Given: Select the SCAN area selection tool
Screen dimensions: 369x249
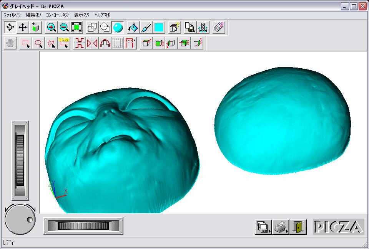Looking at the screenshot, I should (64, 43).
